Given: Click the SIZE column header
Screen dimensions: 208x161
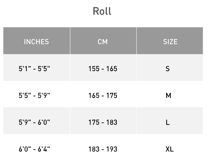Looking at the screenshot, I should click(170, 42).
